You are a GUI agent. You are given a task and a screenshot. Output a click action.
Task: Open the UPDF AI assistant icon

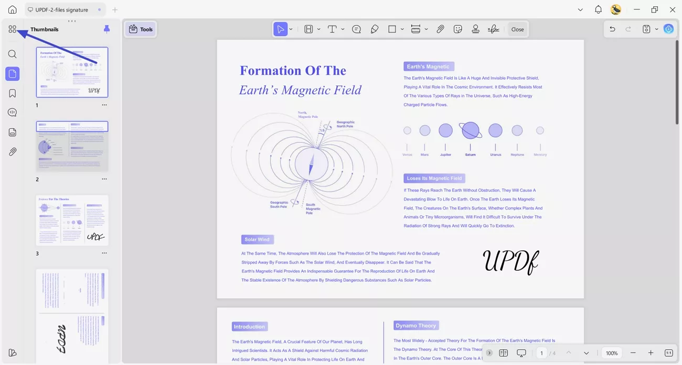668,29
